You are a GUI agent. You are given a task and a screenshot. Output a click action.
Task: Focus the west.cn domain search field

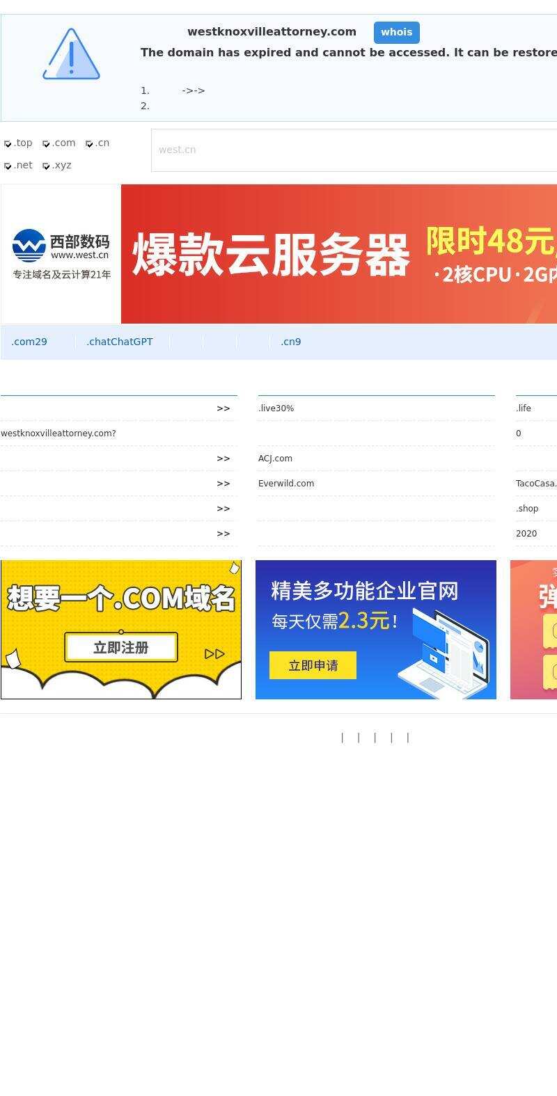click(354, 150)
